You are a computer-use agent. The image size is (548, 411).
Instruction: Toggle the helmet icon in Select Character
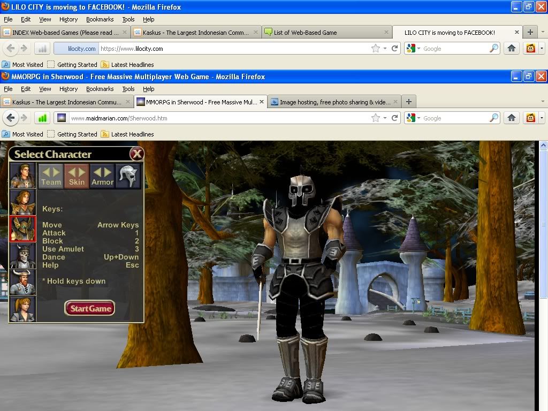click(128, 176)
